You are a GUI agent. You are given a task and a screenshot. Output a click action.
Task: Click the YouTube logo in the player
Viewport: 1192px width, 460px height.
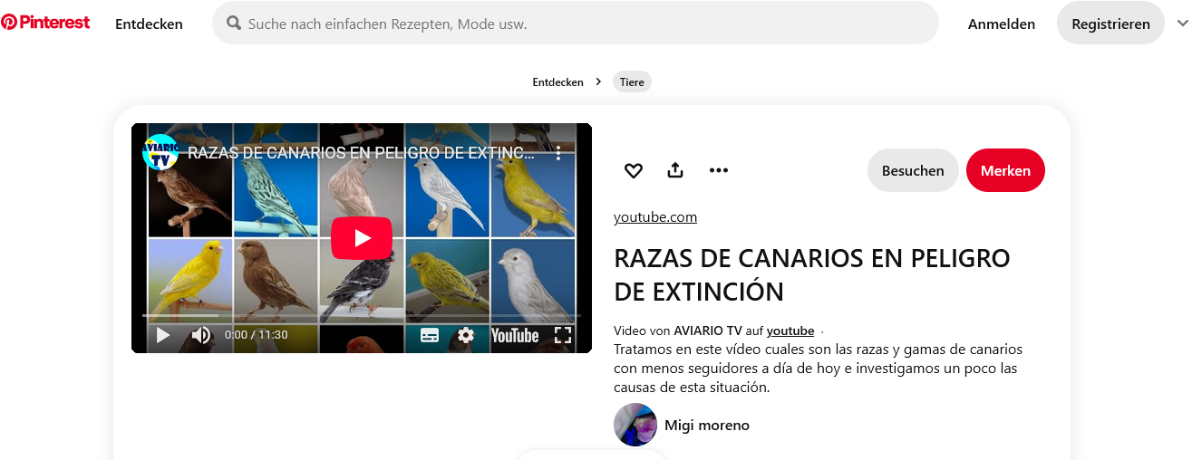pyautogui.click(x=515, y=336)
